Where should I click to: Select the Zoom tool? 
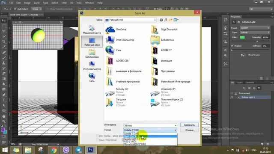click(4, 121)
